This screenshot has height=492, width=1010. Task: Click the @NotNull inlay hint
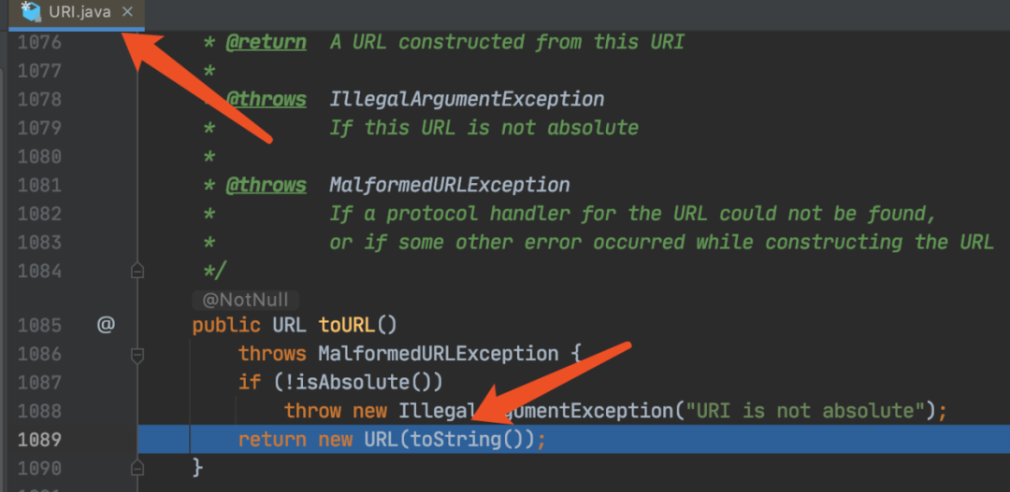(x=246, y=300)
